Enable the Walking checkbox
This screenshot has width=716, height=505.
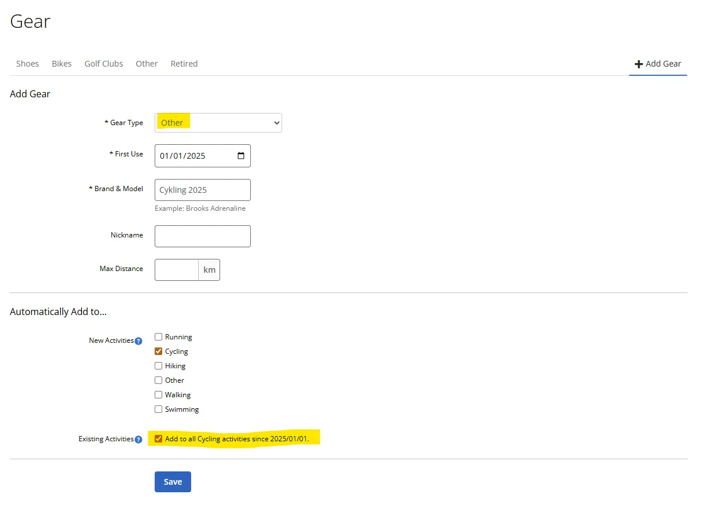159,395
